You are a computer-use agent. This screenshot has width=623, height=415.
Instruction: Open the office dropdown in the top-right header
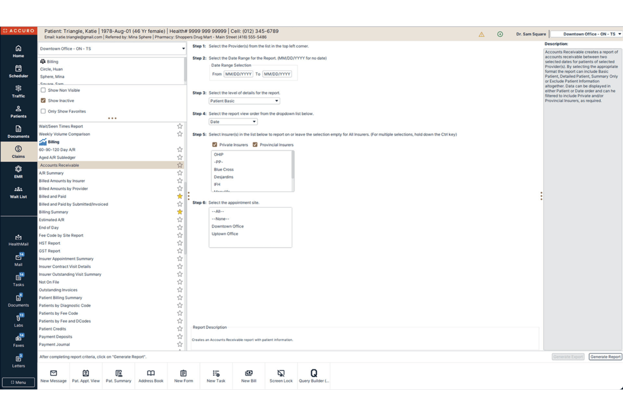586,34
